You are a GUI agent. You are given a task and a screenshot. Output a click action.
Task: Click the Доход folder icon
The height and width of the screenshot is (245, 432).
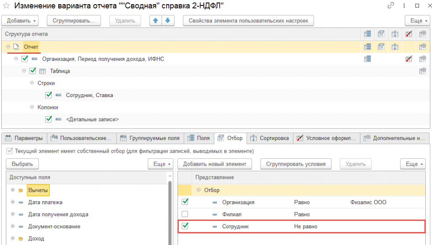click(21, 239)
